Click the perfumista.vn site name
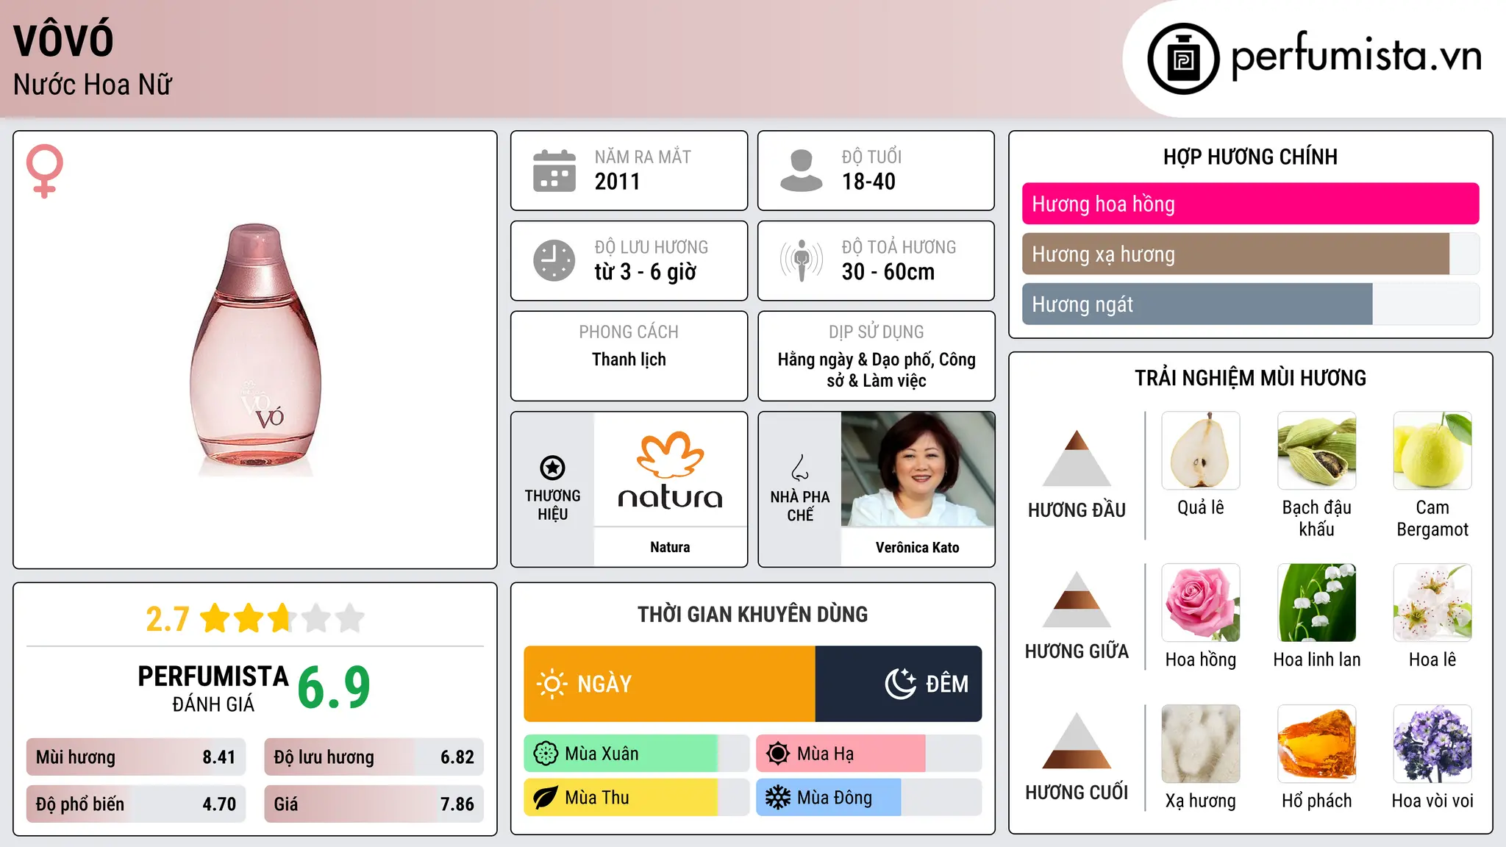This screenshot has width=1506, height=847. click(1357, 56)
